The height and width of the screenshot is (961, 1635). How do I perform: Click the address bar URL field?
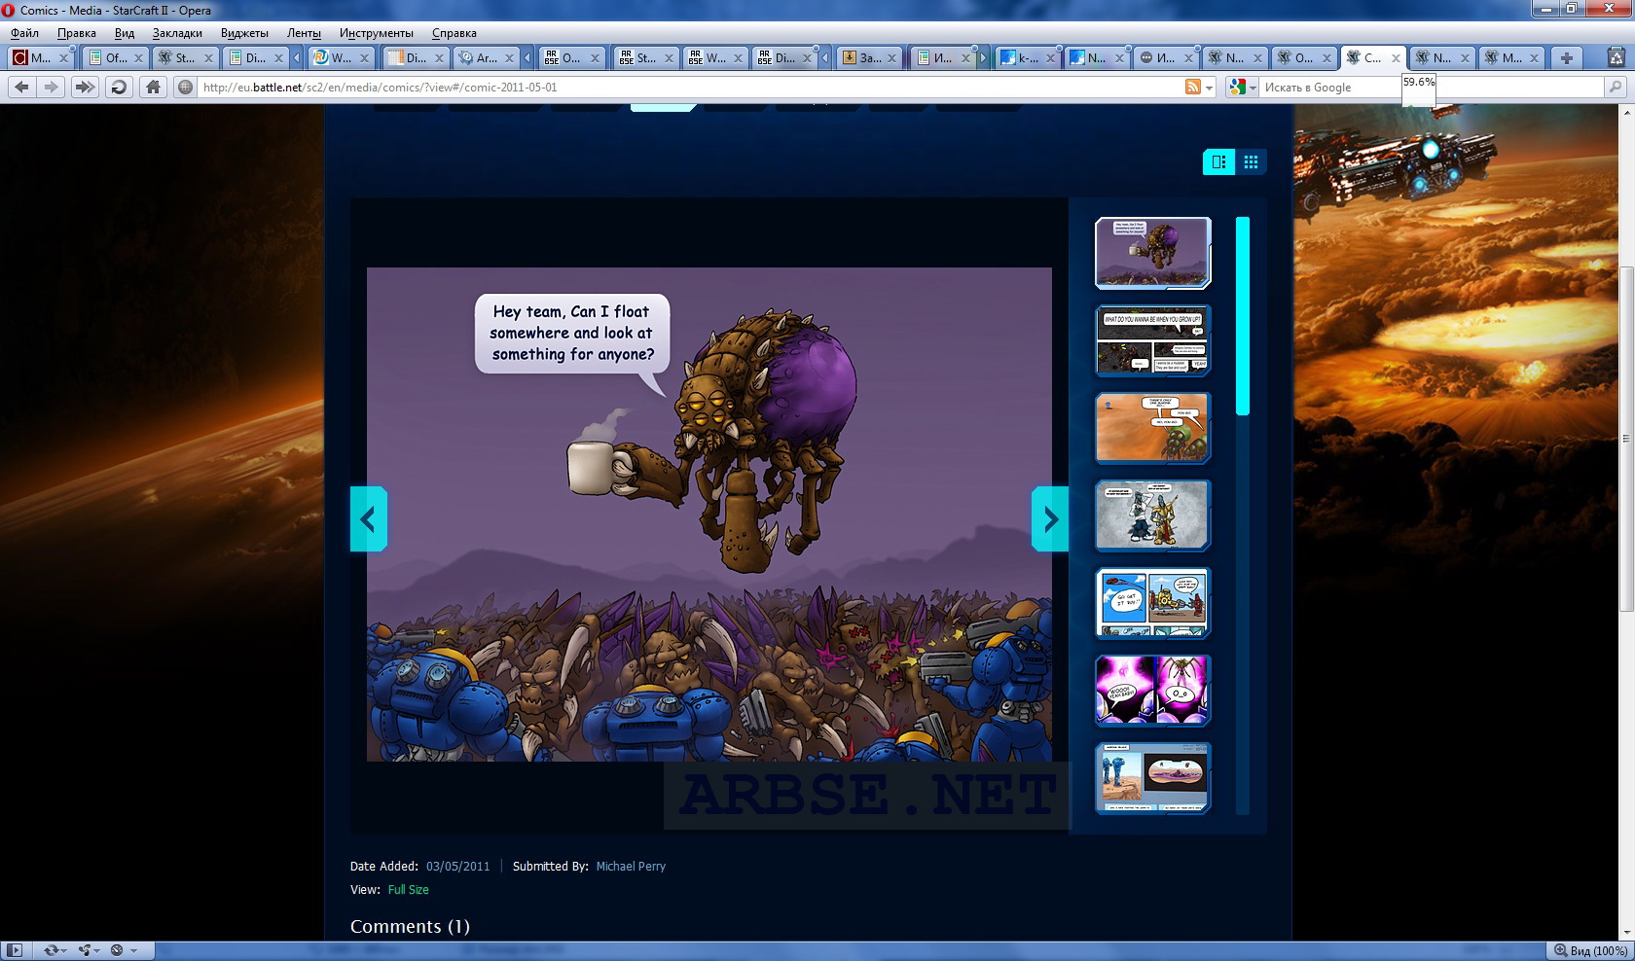pos(689,87)
